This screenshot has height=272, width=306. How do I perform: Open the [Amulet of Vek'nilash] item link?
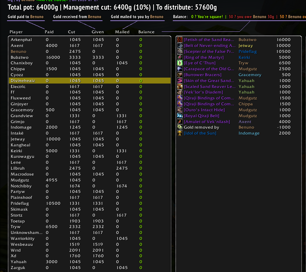click(207, 122)
